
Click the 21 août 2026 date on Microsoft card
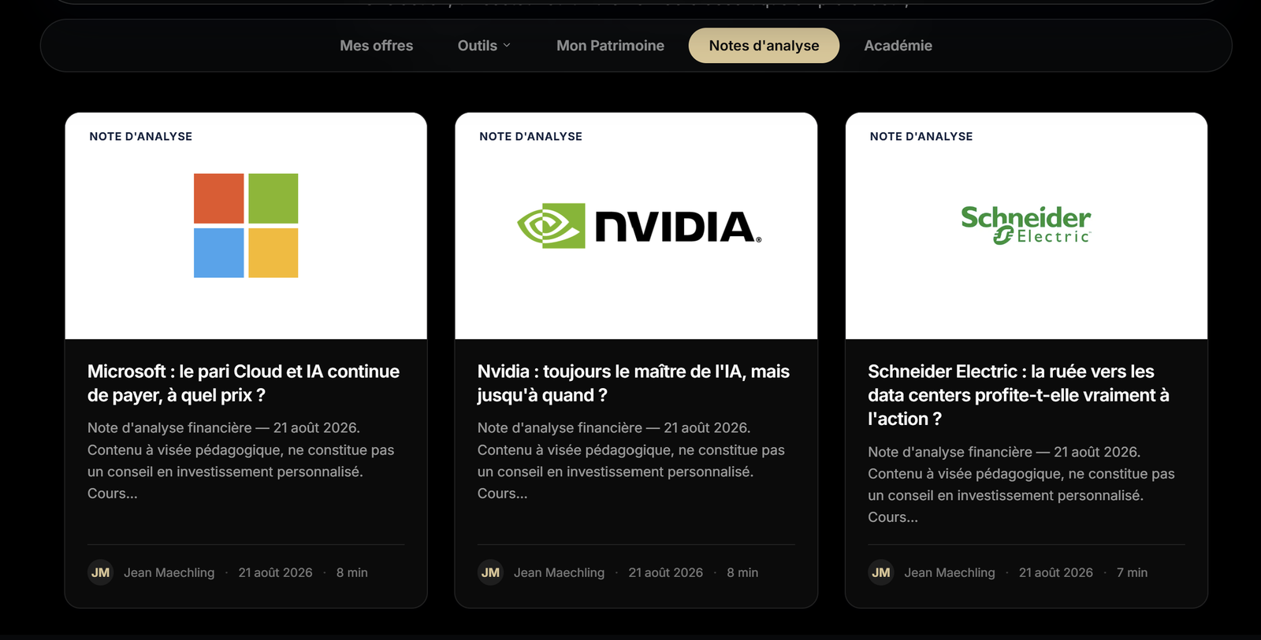275,573
